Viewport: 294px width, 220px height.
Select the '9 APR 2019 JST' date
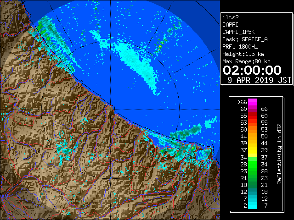tap(259, 80)
